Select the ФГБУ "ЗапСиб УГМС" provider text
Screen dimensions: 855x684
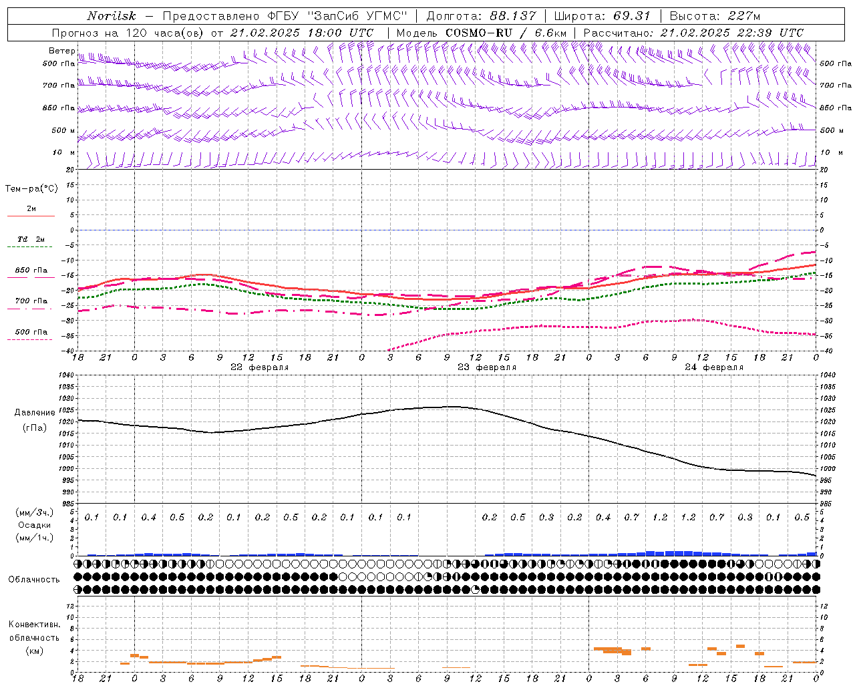tap(337, 16)
